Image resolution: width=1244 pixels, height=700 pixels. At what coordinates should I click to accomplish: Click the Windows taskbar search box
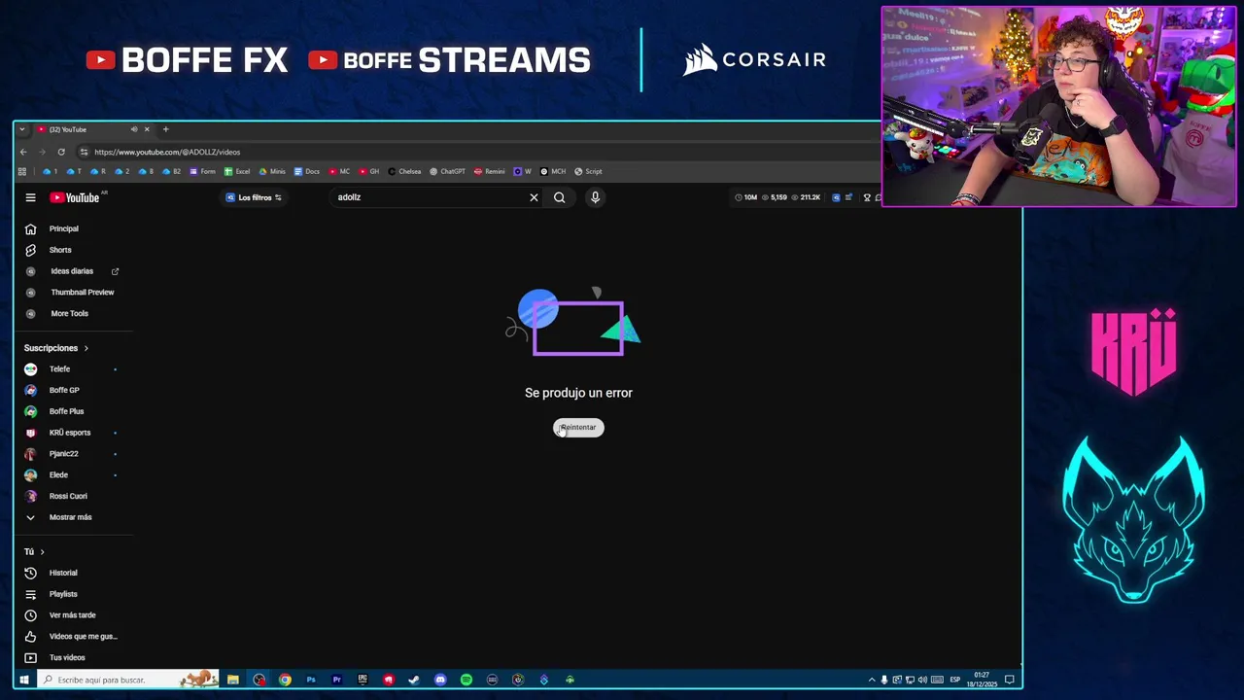[127, 680]
